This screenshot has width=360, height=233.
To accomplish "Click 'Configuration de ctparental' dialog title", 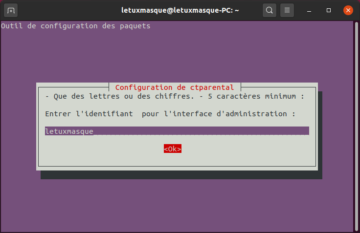I will 175,87.
